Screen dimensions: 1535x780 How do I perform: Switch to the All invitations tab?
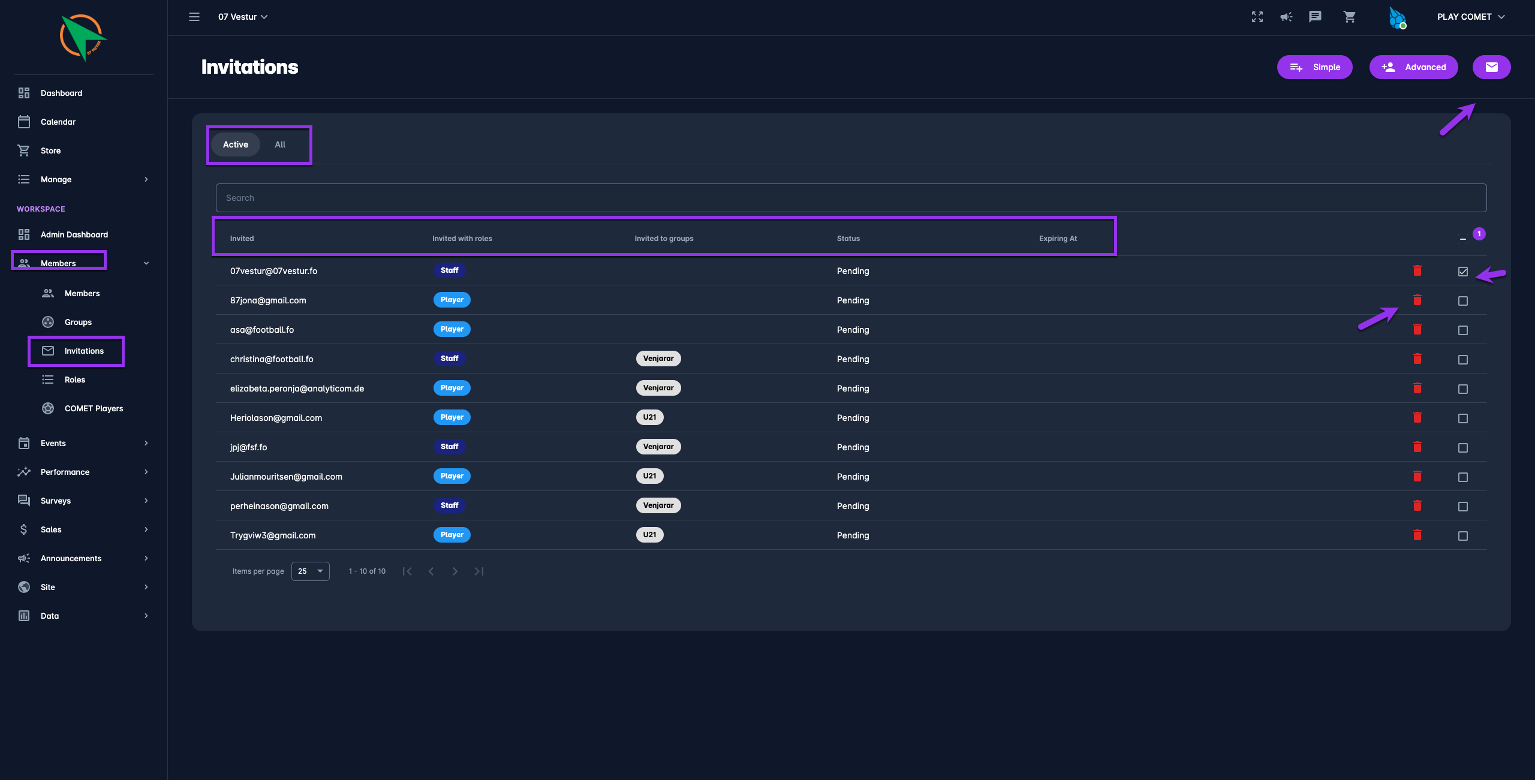[280, 144]
